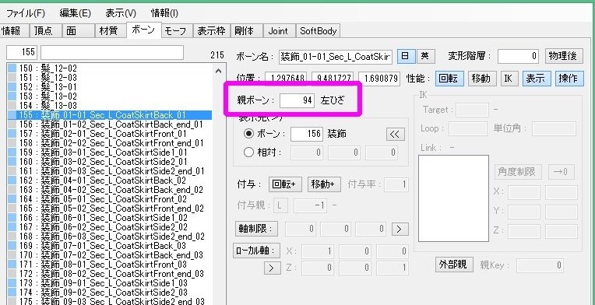The width and height of the screenshot is (595, 305).
Task: Select bone 158 CoatSkirtFront_end_01
Action: coord(110,143)
